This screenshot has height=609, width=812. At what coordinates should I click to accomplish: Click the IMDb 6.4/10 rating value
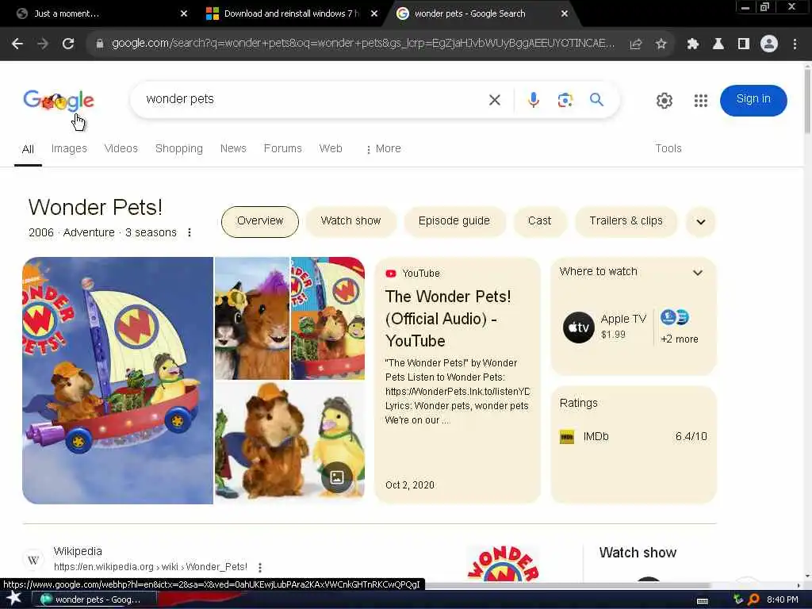[691, 437]
